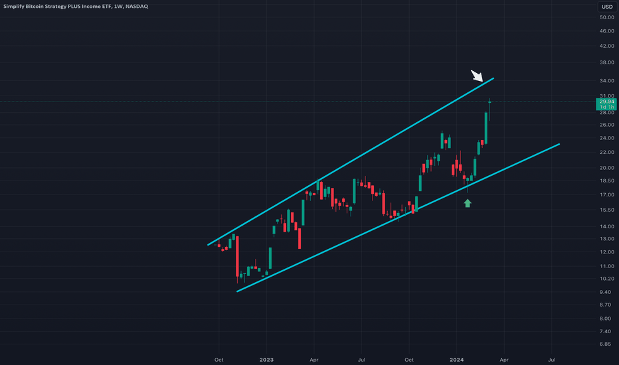
Task: Select the 20.00 price level label
Action: pyautogui.click(x=606, y=168)
